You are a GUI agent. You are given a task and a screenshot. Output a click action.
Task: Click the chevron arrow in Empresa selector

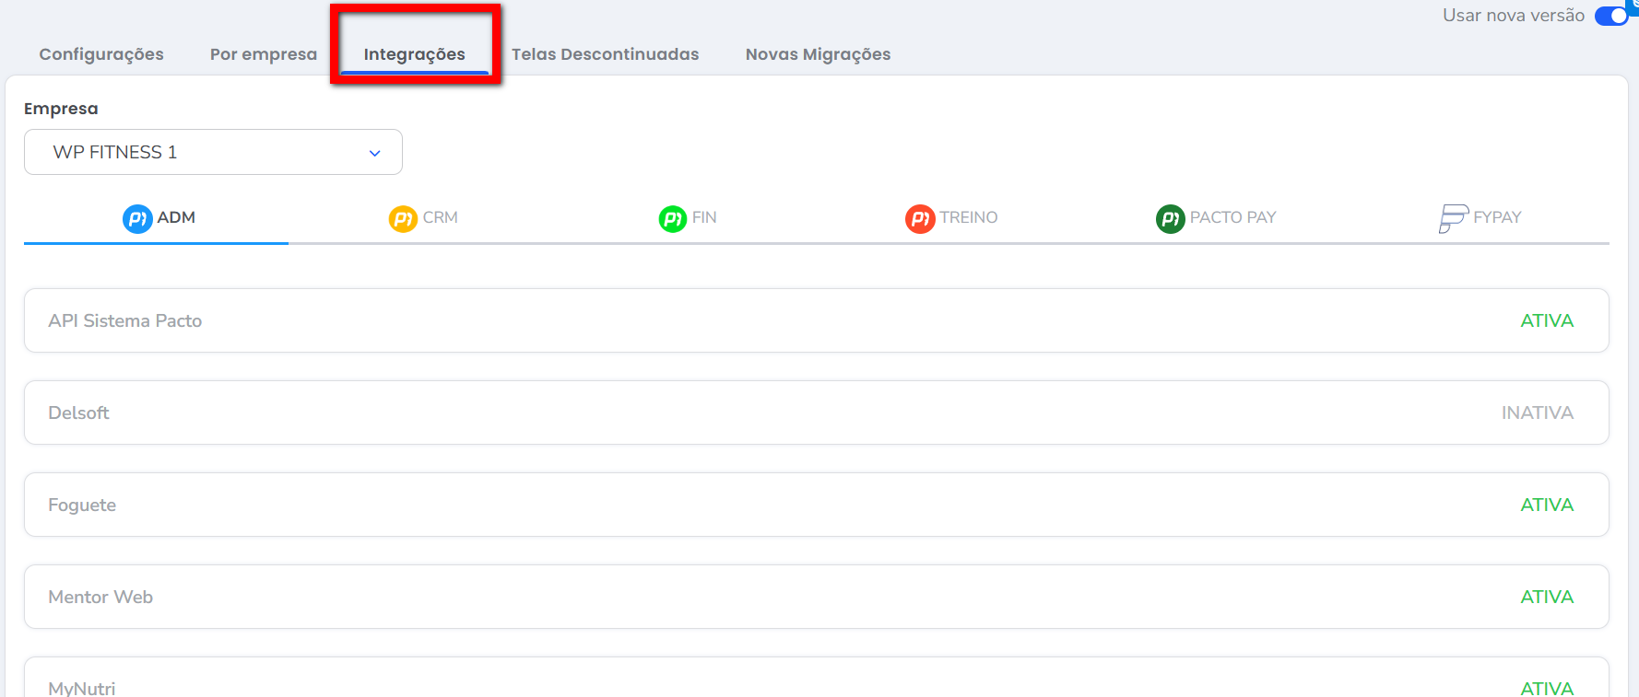375,153
